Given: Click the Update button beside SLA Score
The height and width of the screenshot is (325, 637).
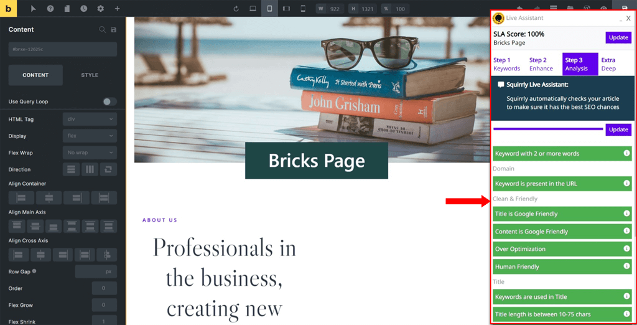Looking at the screenshot, I should pyautogui.click(x=618, y=37).
